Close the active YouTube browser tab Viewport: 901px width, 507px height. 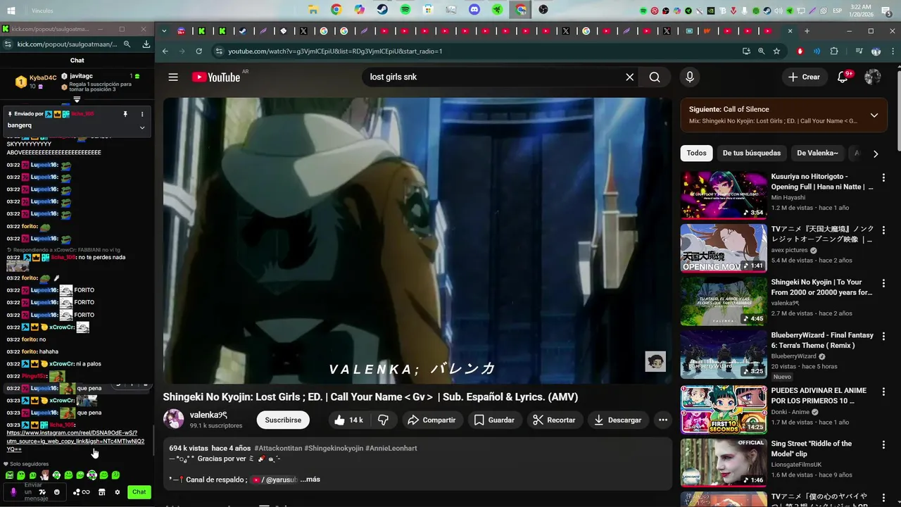pos(790,31)
